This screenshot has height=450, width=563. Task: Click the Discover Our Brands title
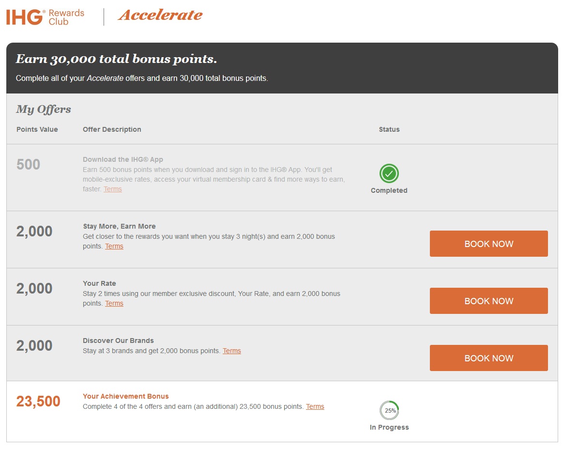pos(118,341)
